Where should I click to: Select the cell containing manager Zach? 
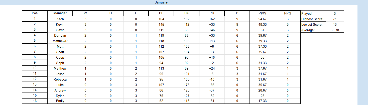(x=60, y=19)
